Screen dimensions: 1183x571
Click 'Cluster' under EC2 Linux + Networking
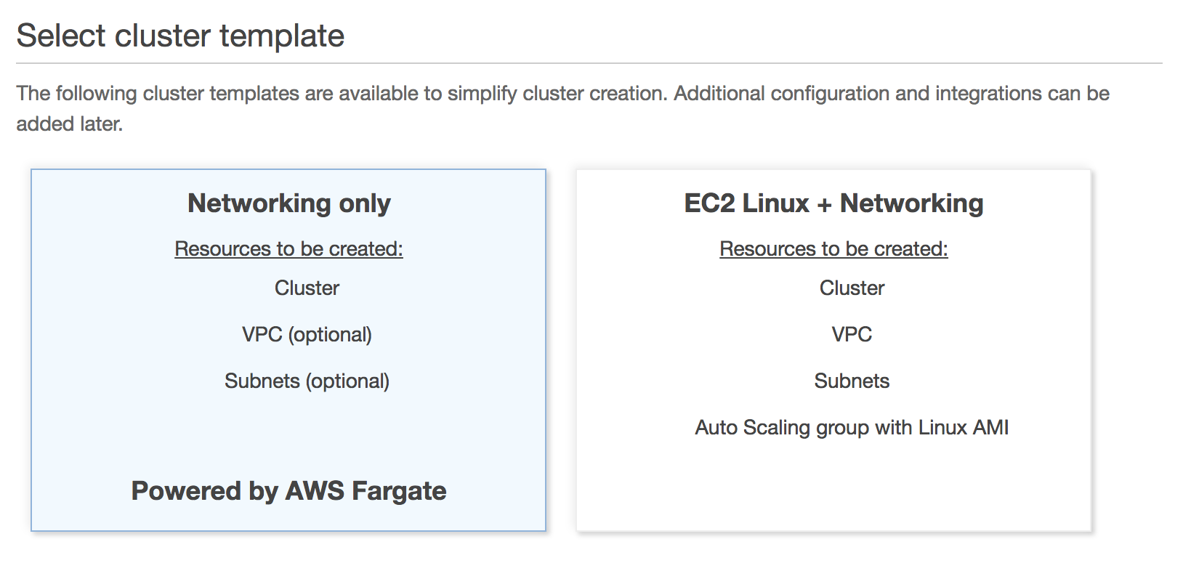[x=852, y=288]
